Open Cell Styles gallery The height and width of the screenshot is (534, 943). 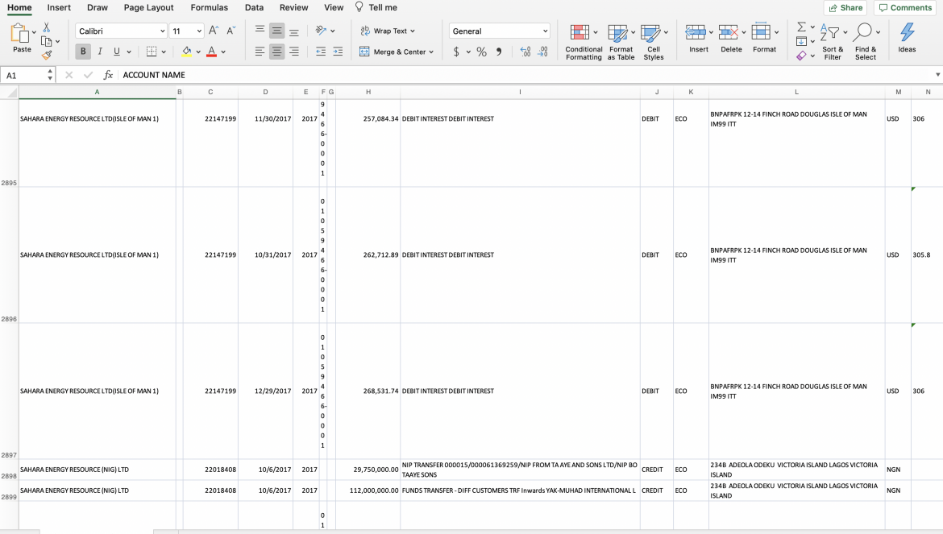(x=654, y=42)
